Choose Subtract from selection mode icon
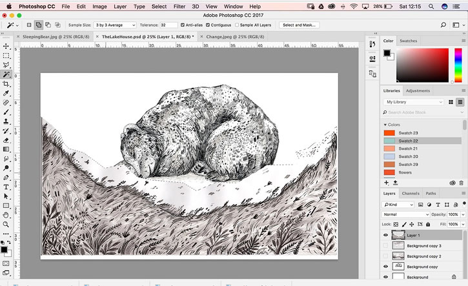Screen dimensions: 468x286 pyautogui.click(x=48, y=25)
